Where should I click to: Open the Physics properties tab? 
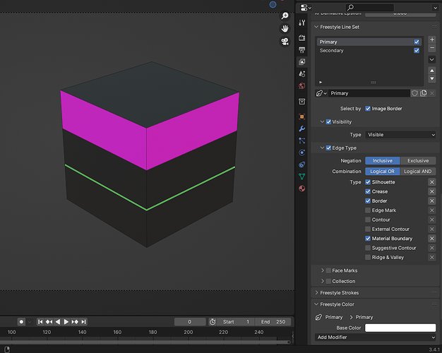(302, 152)
